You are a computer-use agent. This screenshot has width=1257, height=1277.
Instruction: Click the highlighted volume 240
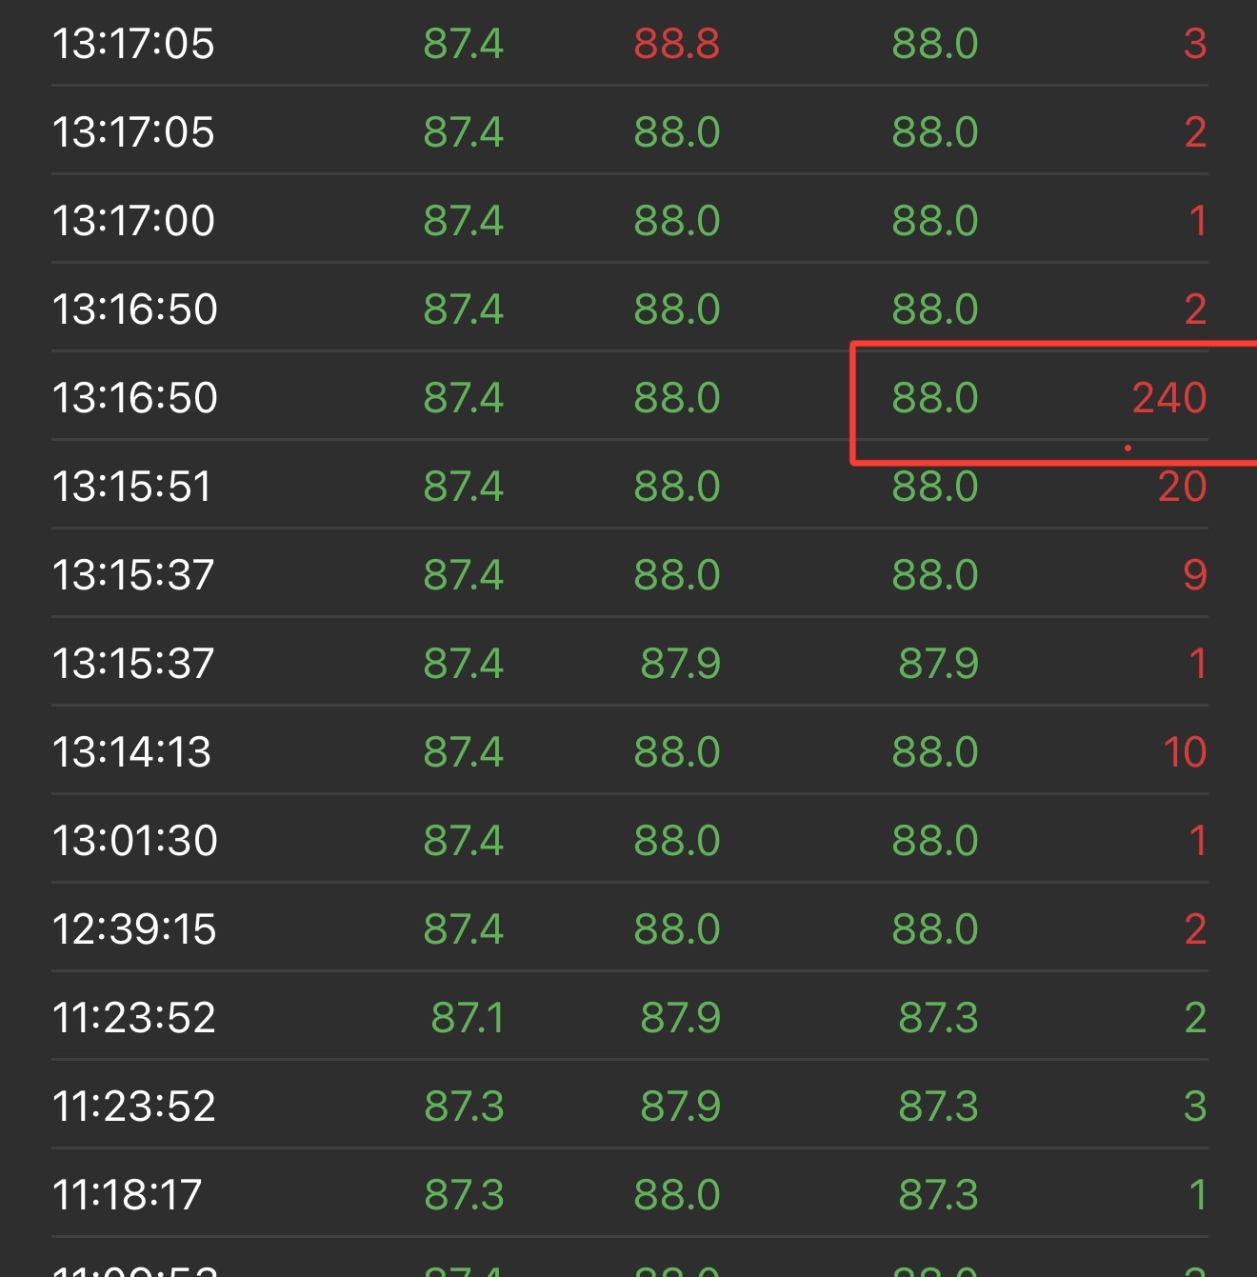point(1168,398)
